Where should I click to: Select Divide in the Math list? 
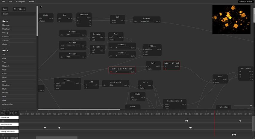[18, 93]
